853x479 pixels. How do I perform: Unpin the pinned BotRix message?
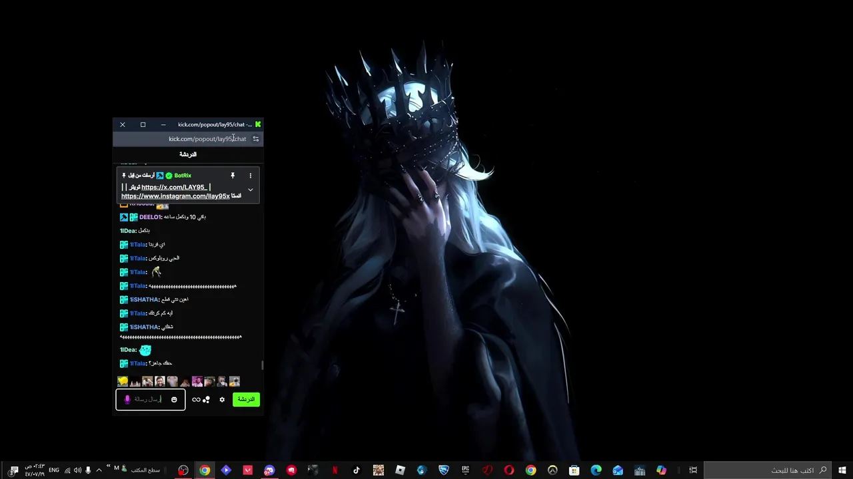click(x=233, y=176)
